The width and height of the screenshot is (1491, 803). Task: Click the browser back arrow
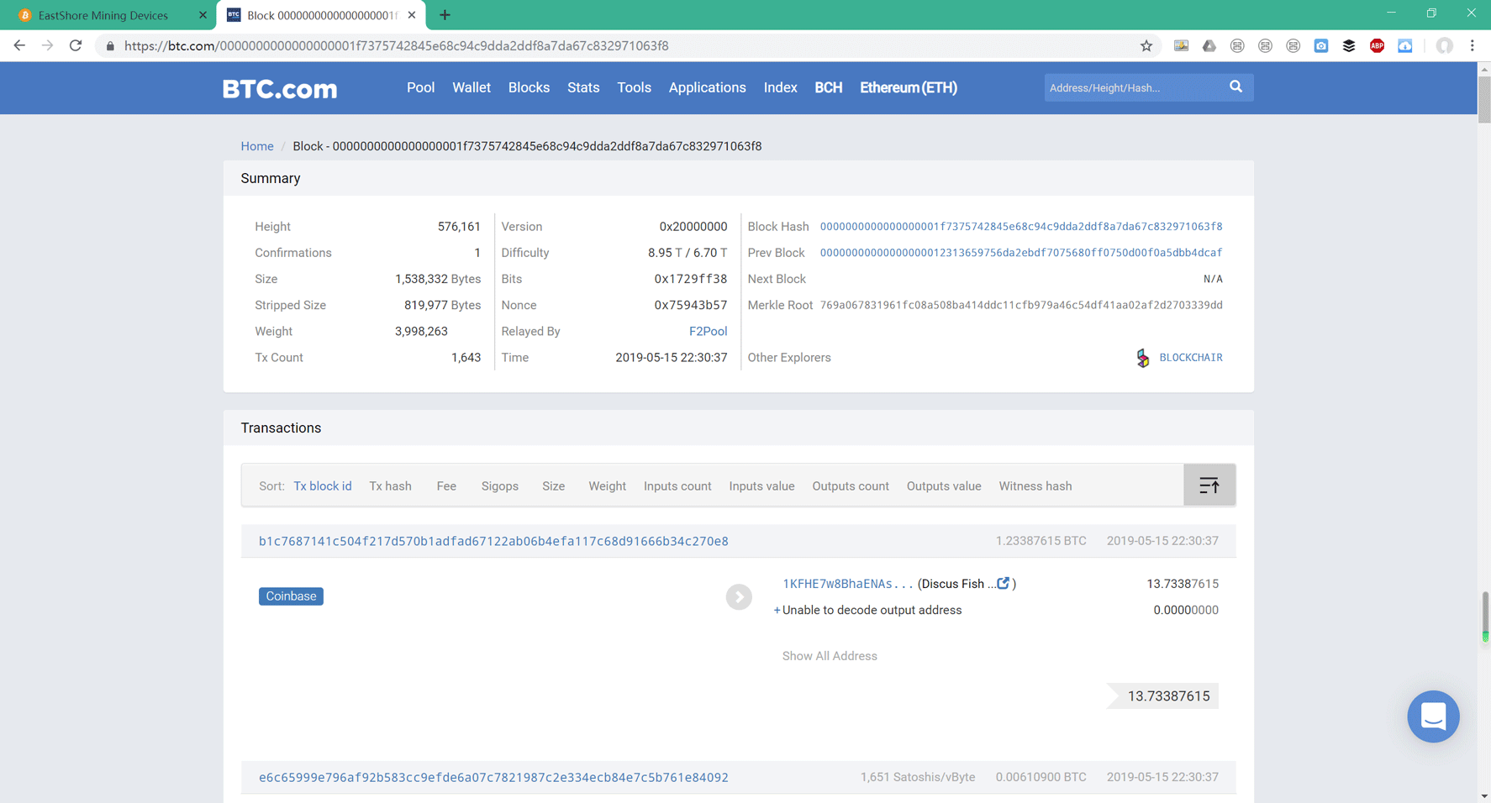19,45
